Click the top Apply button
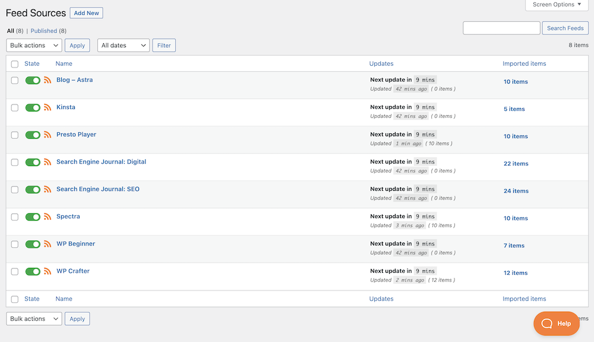Viewport: 594px width, 342px height. click(77, 46)
